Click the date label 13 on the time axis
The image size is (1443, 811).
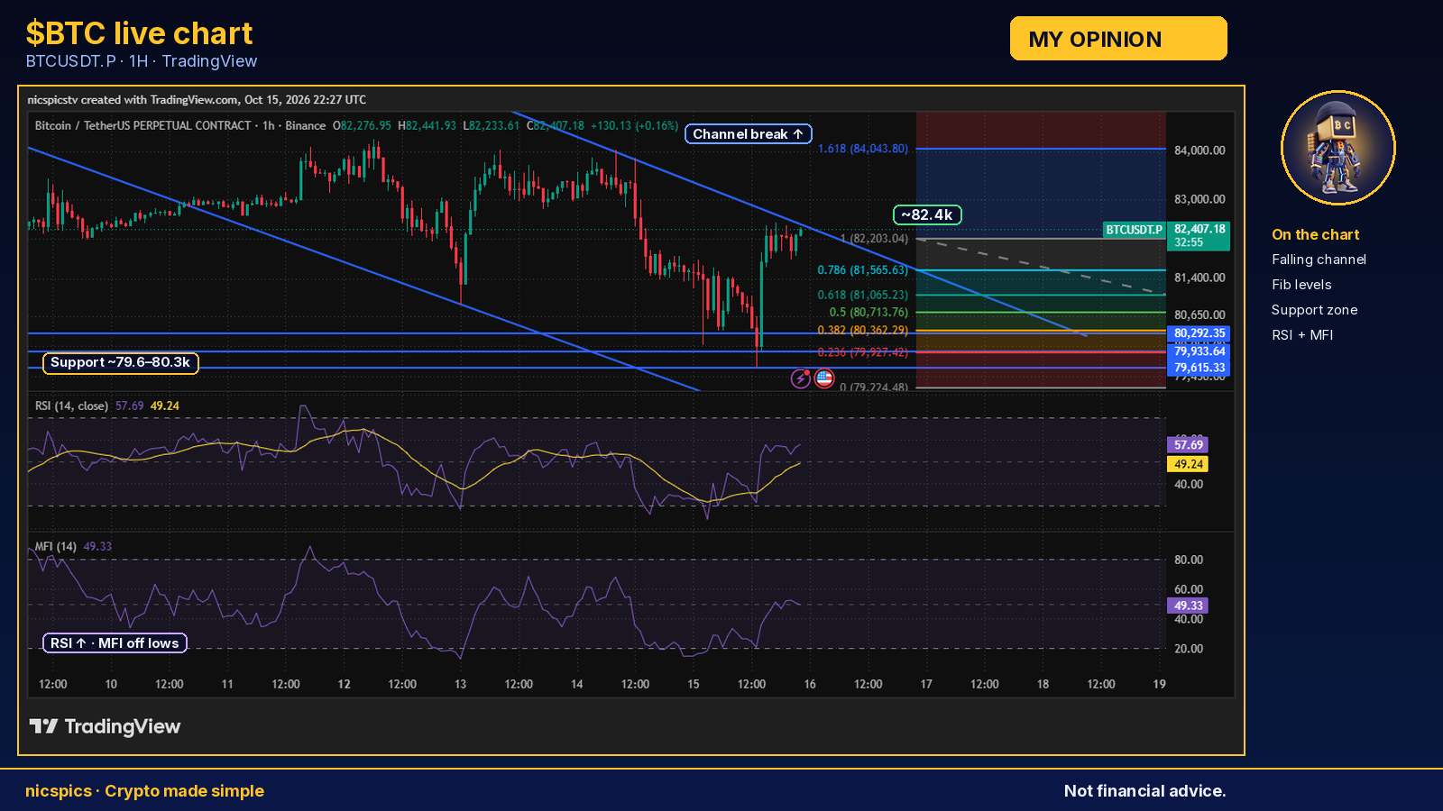460,685
